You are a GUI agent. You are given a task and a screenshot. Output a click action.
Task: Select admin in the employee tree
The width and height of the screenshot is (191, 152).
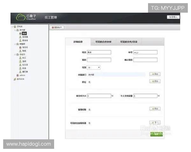(22, 75)
